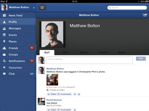149x111 pixels.
Task: Open the tagged photo thumbnail
Action: coord(52,80)
